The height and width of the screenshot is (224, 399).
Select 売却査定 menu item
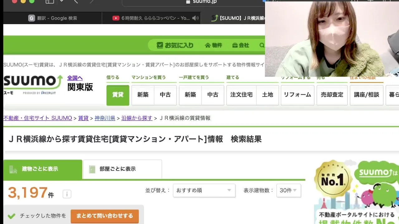pyautogui.click(x=332, y=95)
